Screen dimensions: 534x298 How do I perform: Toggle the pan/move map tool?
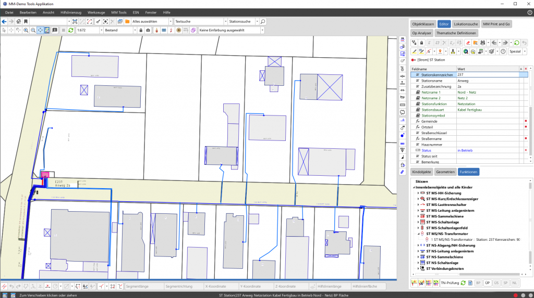(40, 30)
